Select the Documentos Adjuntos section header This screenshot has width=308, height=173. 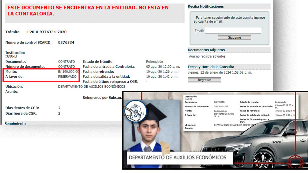coord(206,50)
